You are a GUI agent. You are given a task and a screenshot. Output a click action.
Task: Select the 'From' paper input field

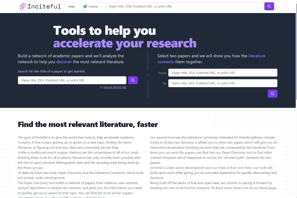[222, 73]
